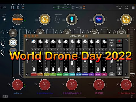Solo the SM1 One mixer channel

(80, 49)
